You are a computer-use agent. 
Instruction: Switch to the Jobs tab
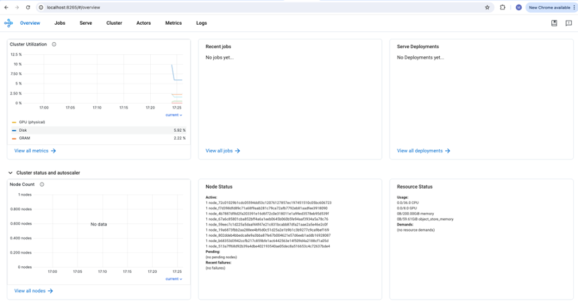point(60,23)
